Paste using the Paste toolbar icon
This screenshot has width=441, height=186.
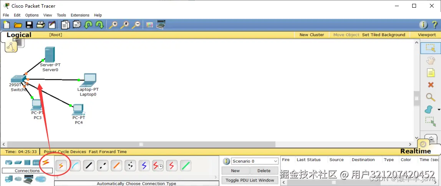[77, 25]
